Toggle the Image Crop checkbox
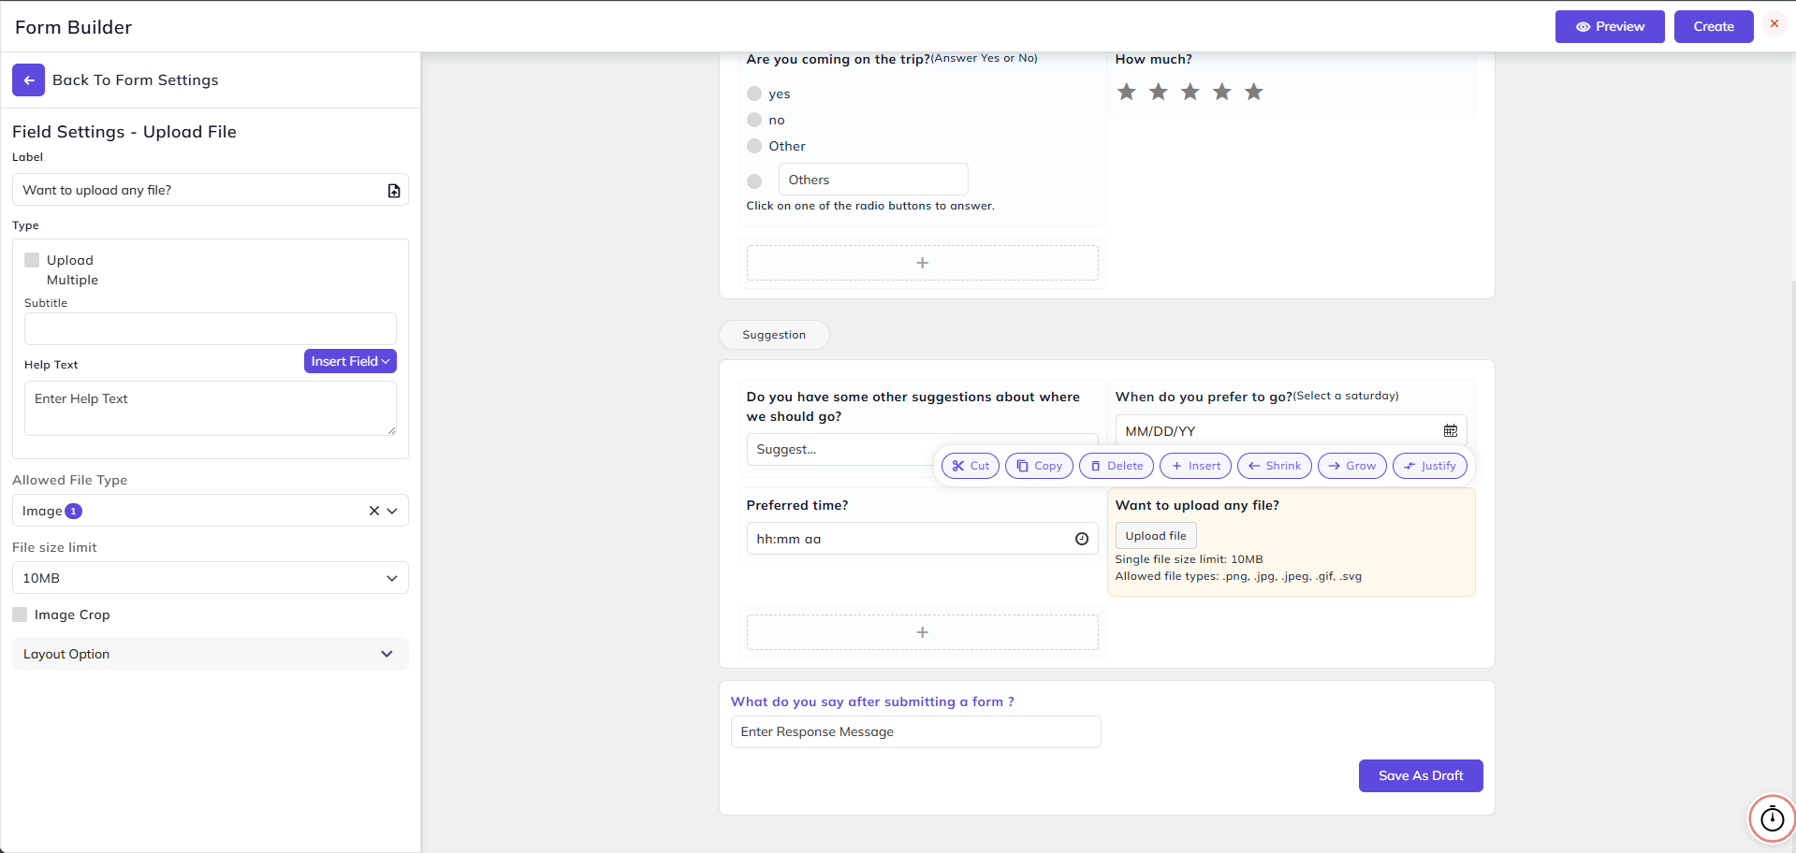The width and height of the screenshot is (1796, 853). (20, 614)
